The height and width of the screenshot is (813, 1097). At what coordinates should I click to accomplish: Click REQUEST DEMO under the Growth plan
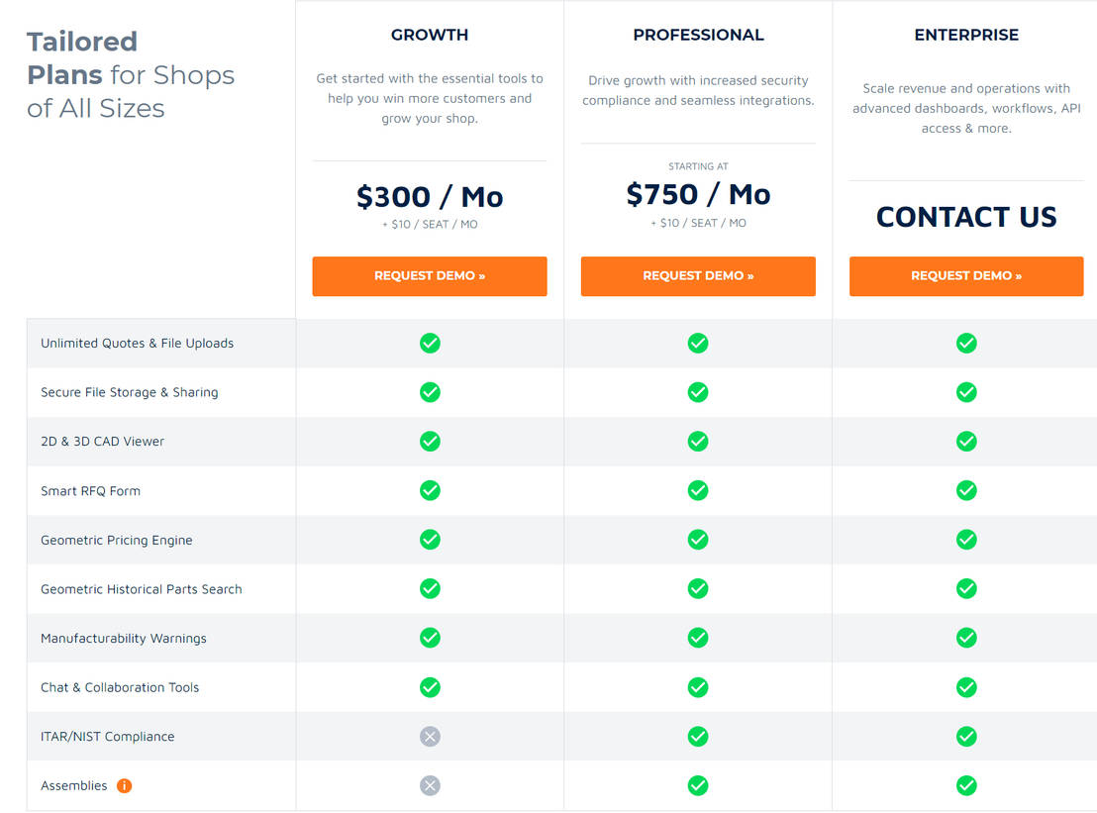[430, 276]
